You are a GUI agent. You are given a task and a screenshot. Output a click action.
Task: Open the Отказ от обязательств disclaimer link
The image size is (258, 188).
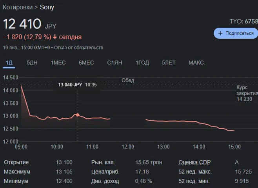point(79,48)
